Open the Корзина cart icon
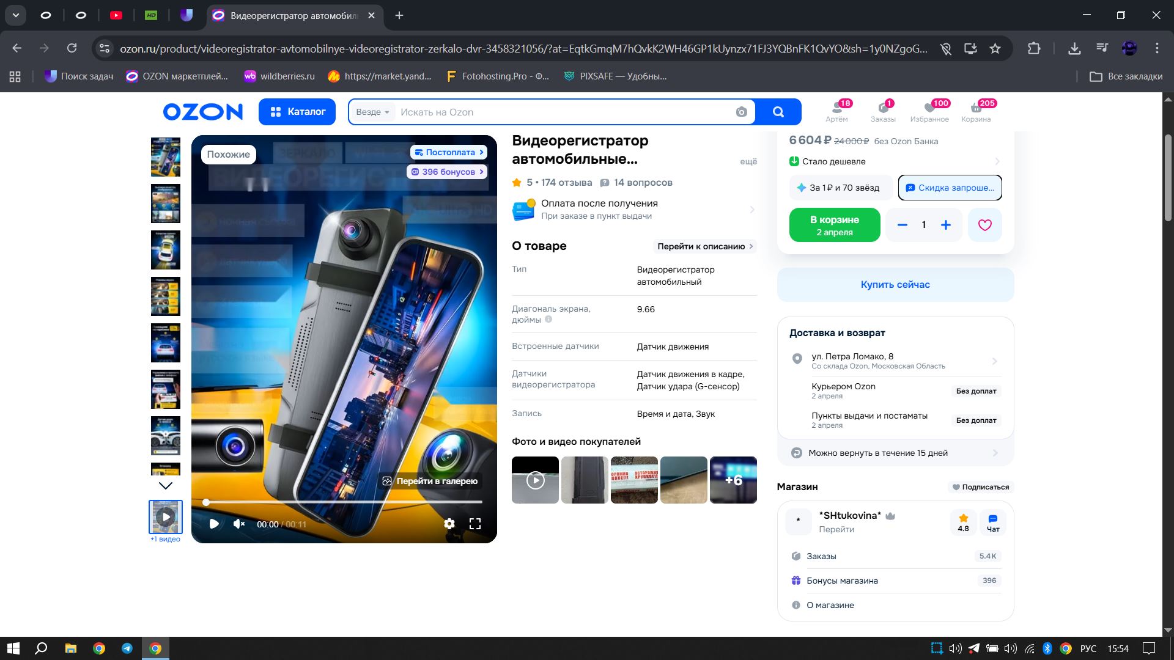This screenshot has width=1174, height=660. [976, 111]
